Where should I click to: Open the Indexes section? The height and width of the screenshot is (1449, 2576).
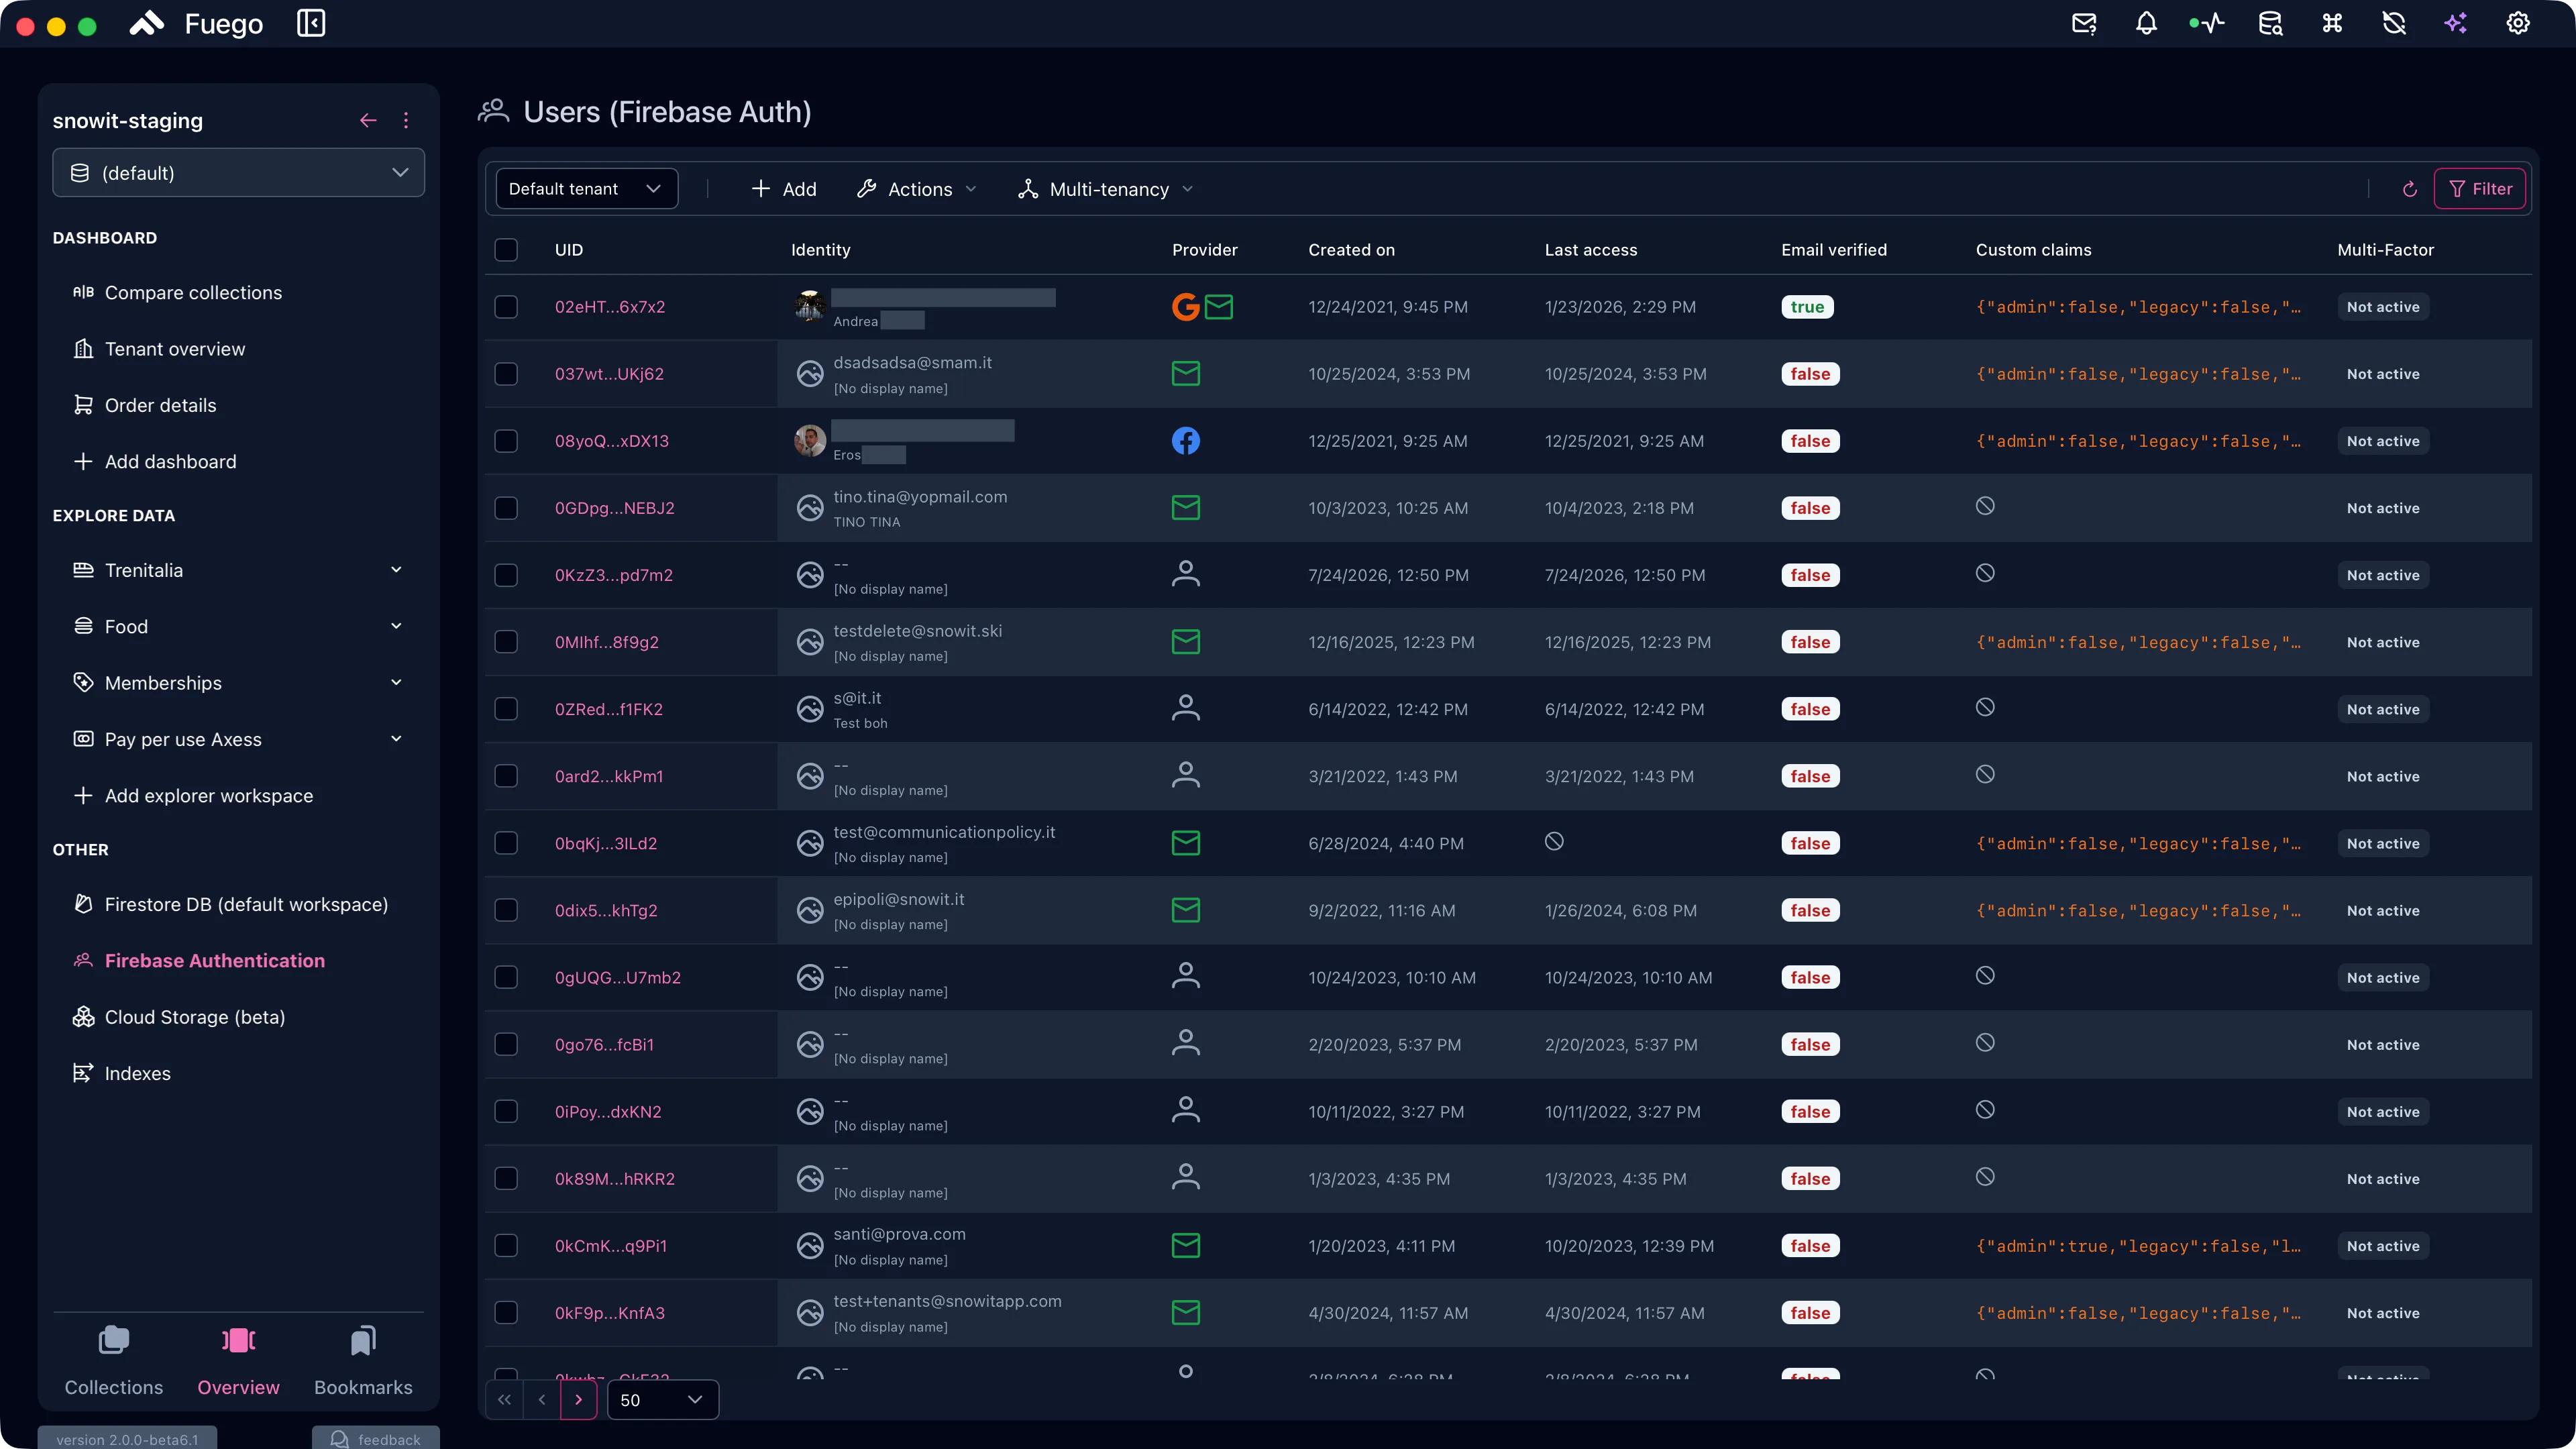tap(122, 1072)
